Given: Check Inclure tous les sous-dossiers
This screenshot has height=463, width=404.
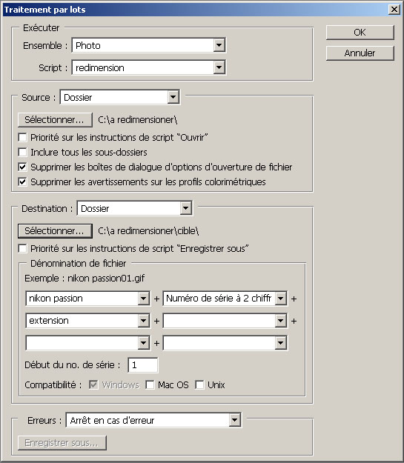Looking at the screenshot, I should click(22, 152).
